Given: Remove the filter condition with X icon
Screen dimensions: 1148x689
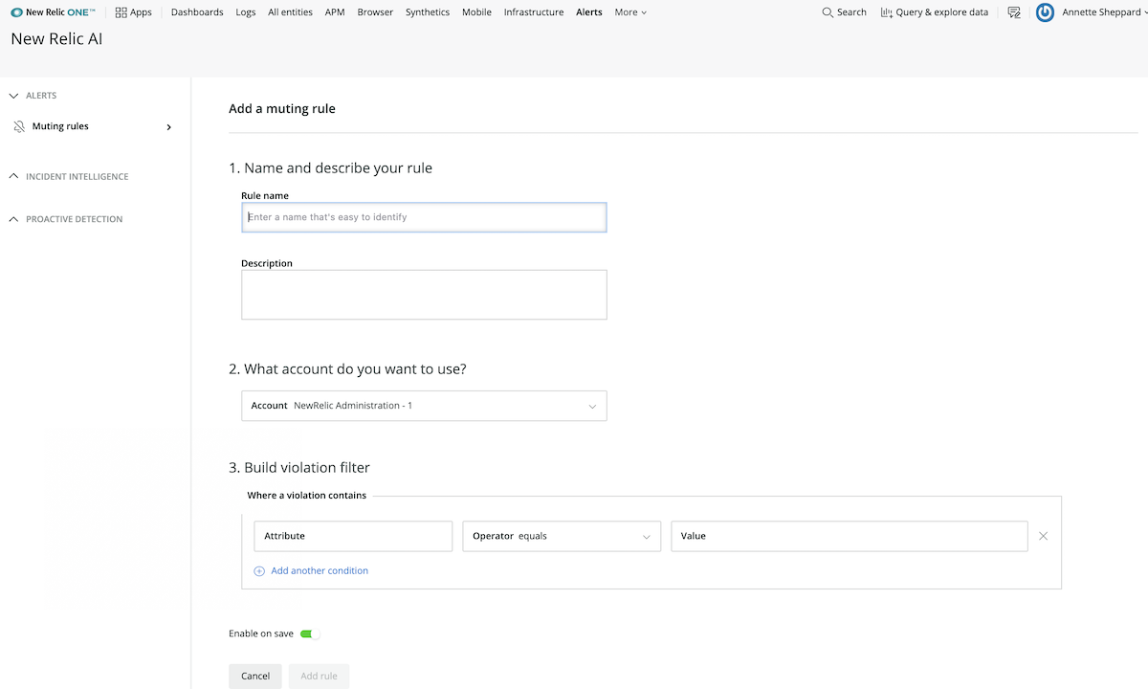Looking at the screenshot, I should pyautogui.click(x=1043, y=536).
